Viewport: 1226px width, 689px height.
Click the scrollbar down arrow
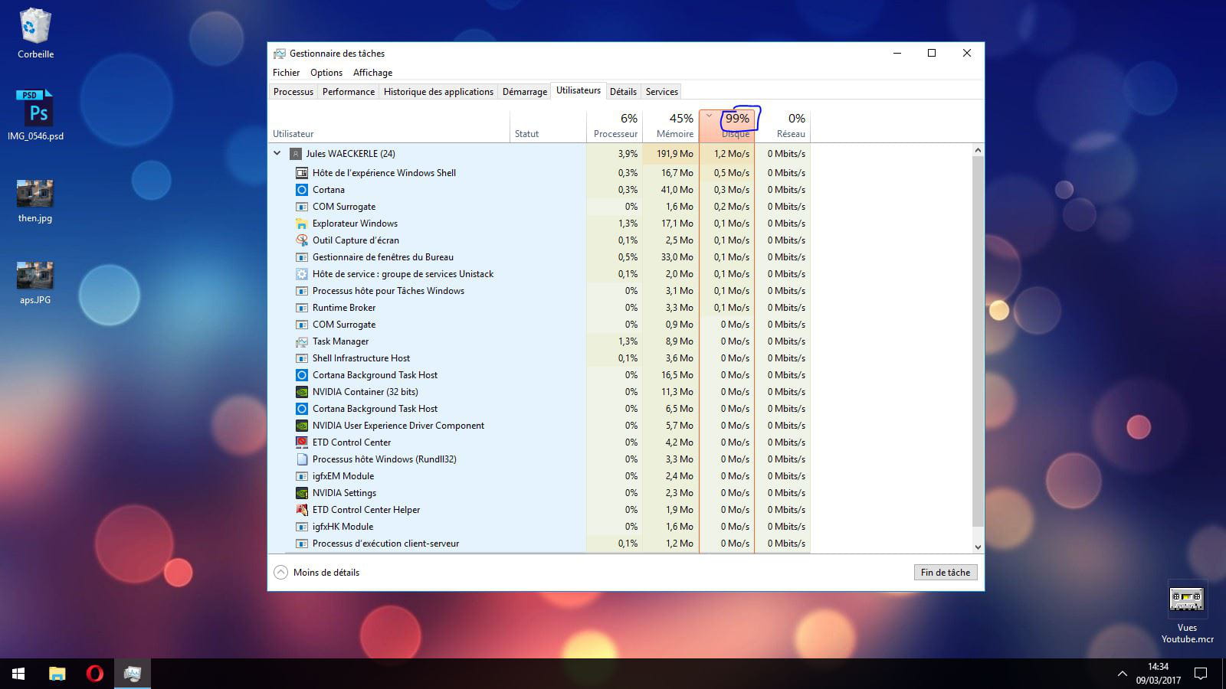[x=977, y=547]
